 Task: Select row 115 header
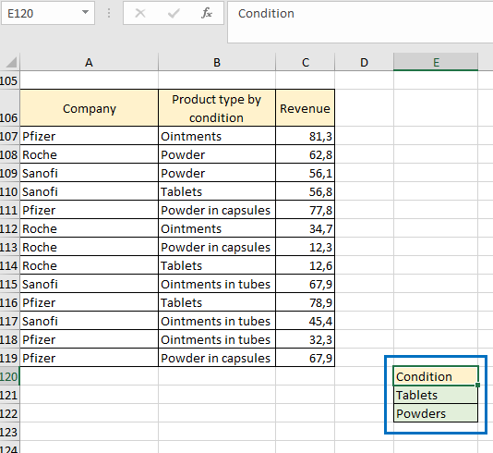tap(9, 284)
